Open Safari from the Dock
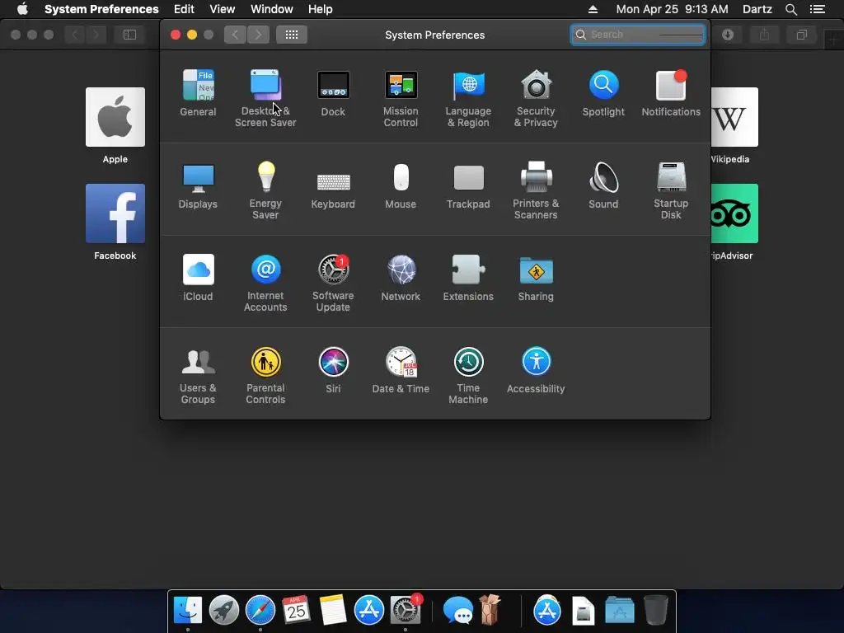The image size is (844, 633). click(260, 610)
